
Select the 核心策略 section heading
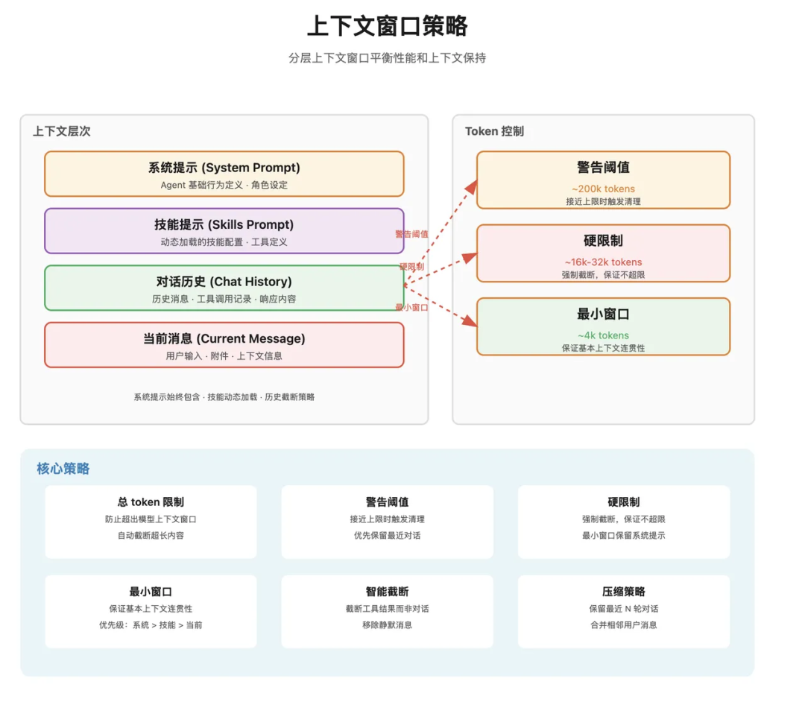[x=63, y=468]
